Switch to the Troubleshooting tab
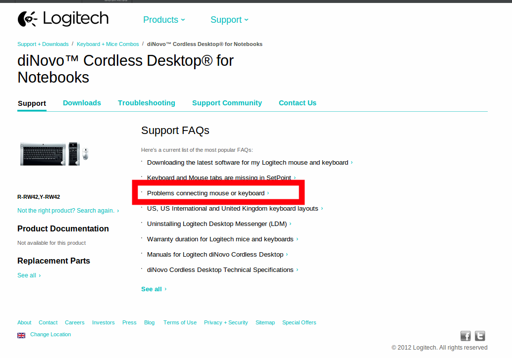Screen dimensions: 512x358 tap(146, 103)
